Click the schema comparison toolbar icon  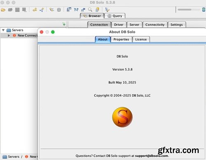69,10
